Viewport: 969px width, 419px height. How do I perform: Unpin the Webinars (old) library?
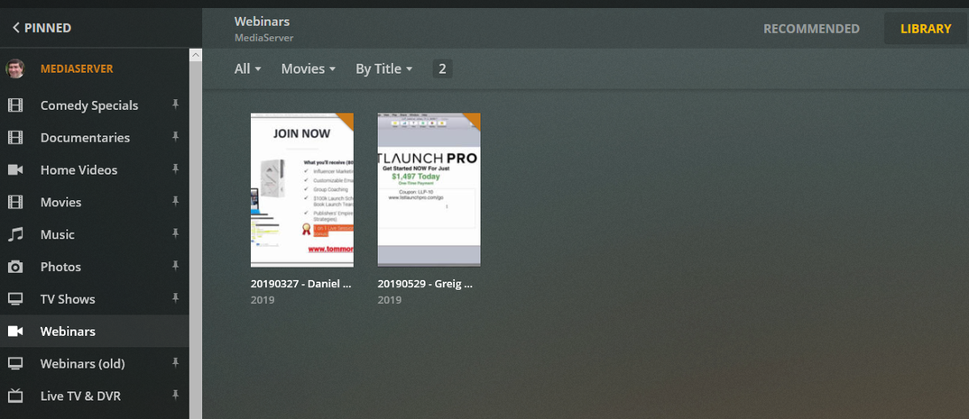(x=176, y=363)
